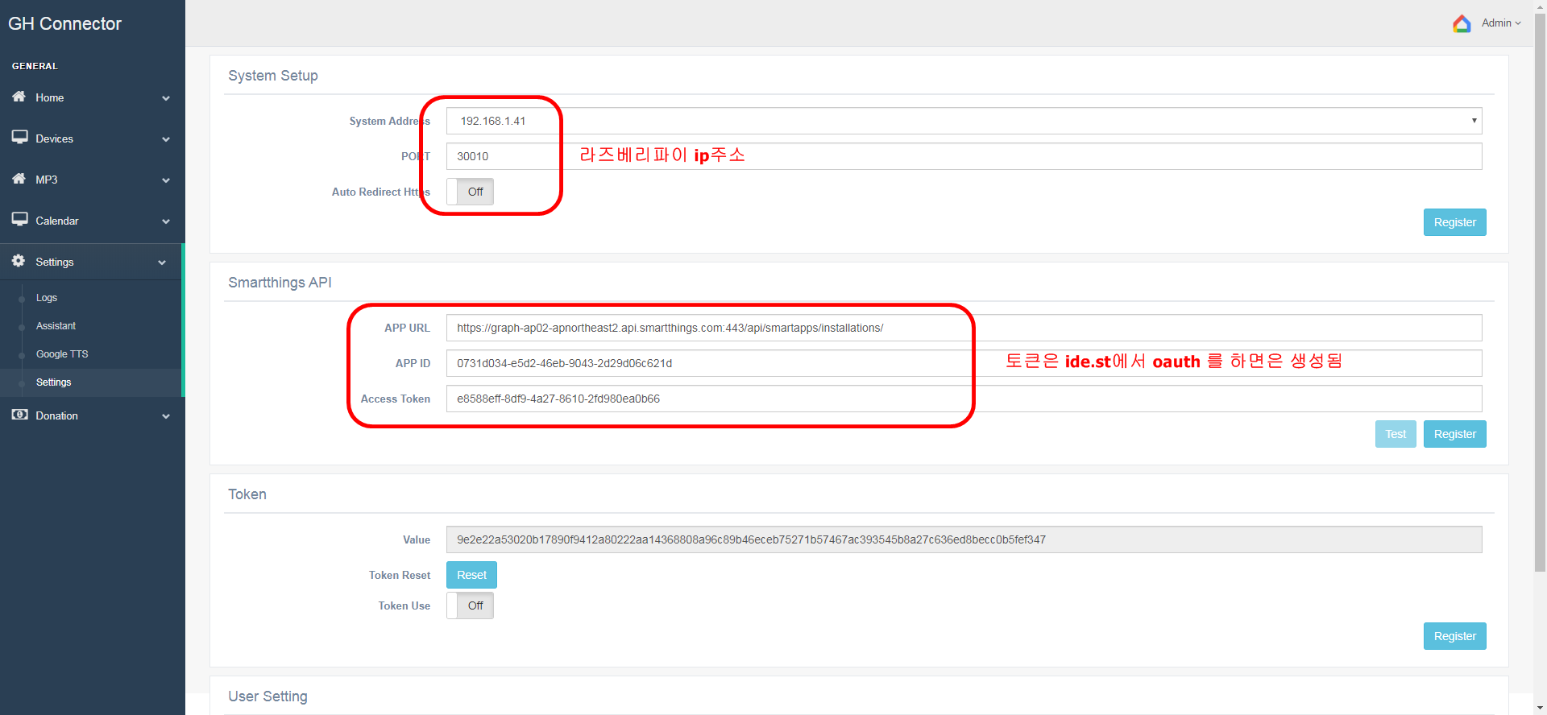The image size is (1547, 715).
Task: Select the Settings submenu item
Action: [x=53, y=382]
